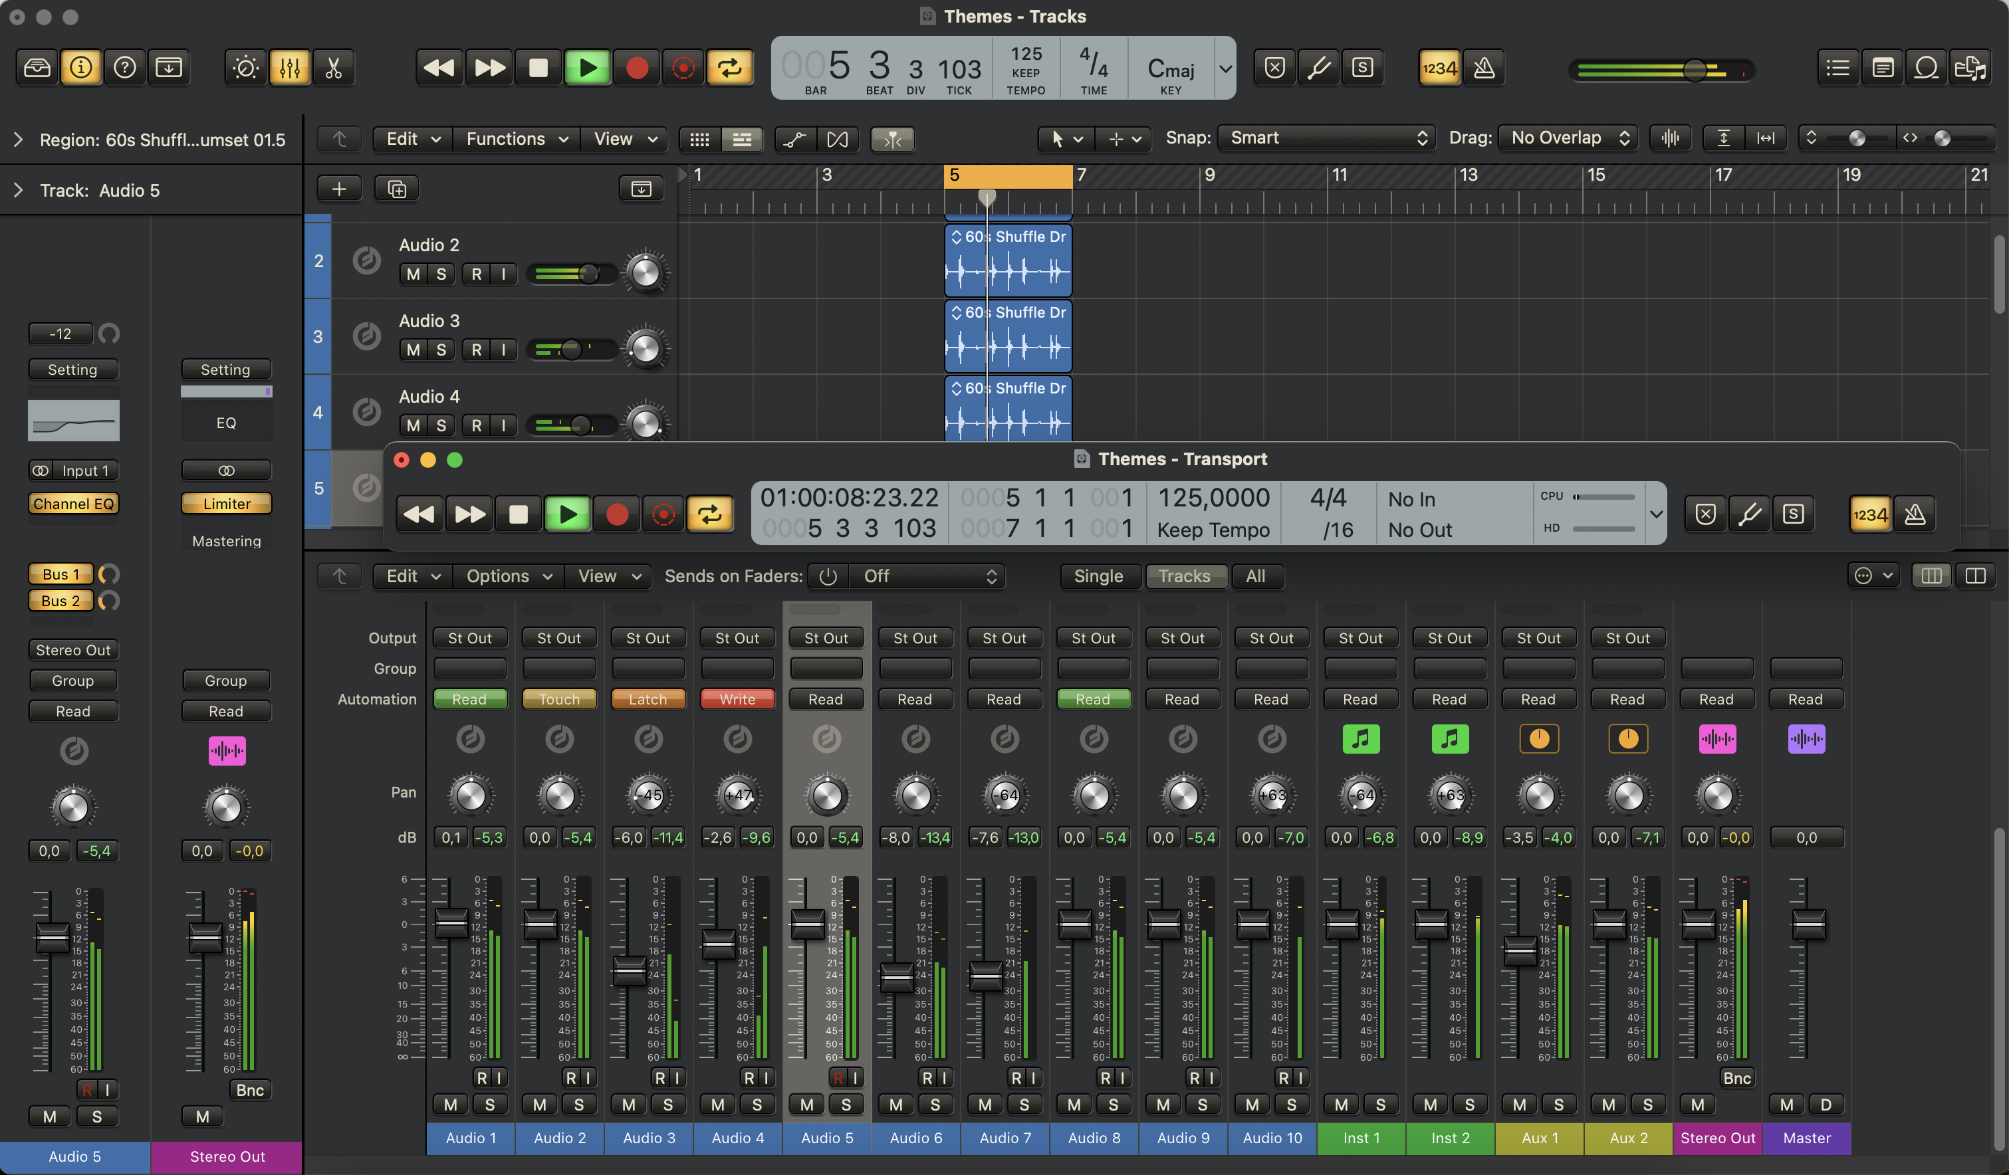
Task: Toggle the automation curve icon in tracks toolbar
Action: tap(794, 140)
